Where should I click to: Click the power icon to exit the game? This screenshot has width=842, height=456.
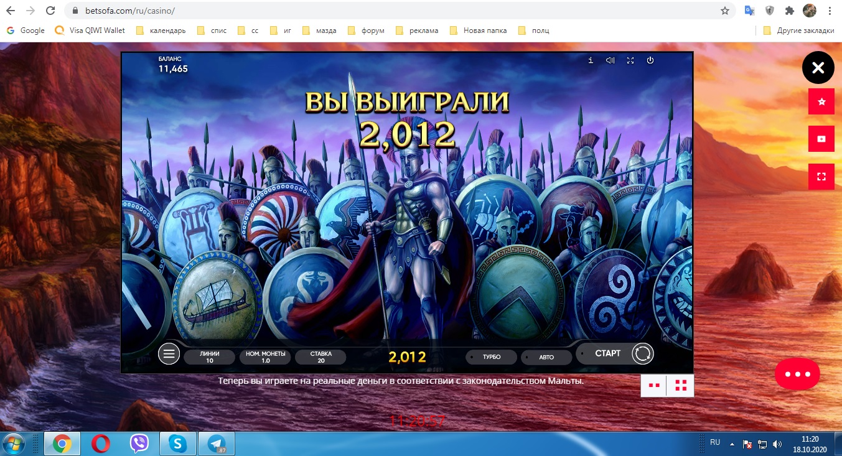(650, 60)
